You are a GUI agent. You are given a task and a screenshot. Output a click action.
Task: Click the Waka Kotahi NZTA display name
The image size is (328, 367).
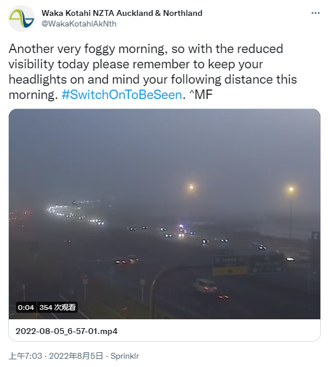click(x=122, y=13)
